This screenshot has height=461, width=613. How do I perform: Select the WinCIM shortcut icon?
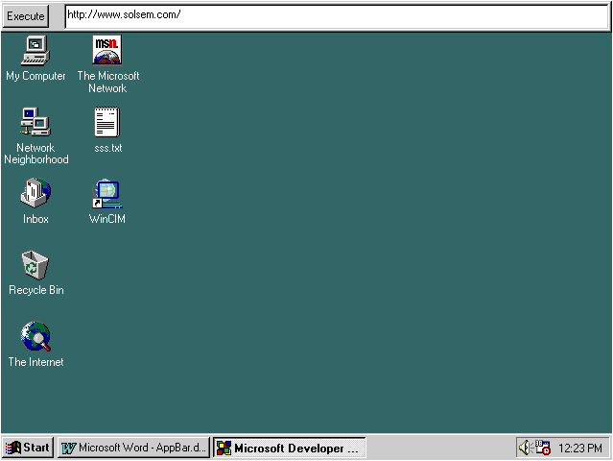tap(107, 193)
